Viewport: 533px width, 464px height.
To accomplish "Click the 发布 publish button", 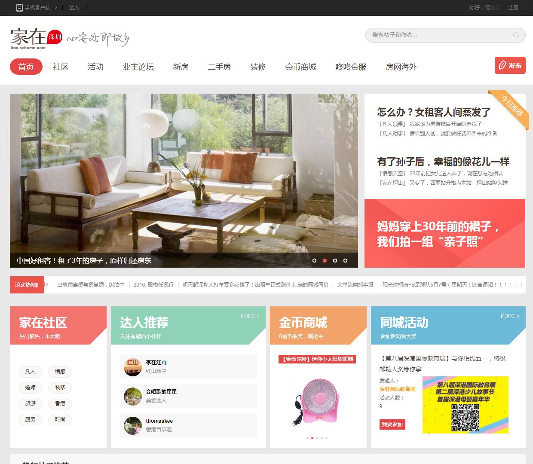I will tap(510, 65).
